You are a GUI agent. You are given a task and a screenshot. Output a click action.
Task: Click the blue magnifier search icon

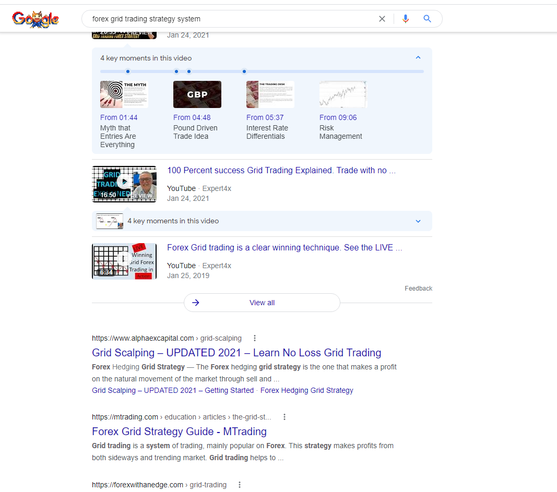click(x=427, y=19)
